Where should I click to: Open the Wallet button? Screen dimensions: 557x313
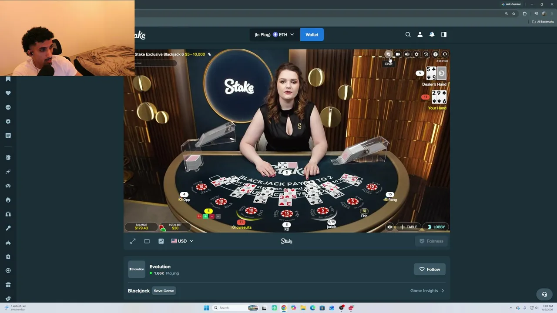tap(312, 34)
